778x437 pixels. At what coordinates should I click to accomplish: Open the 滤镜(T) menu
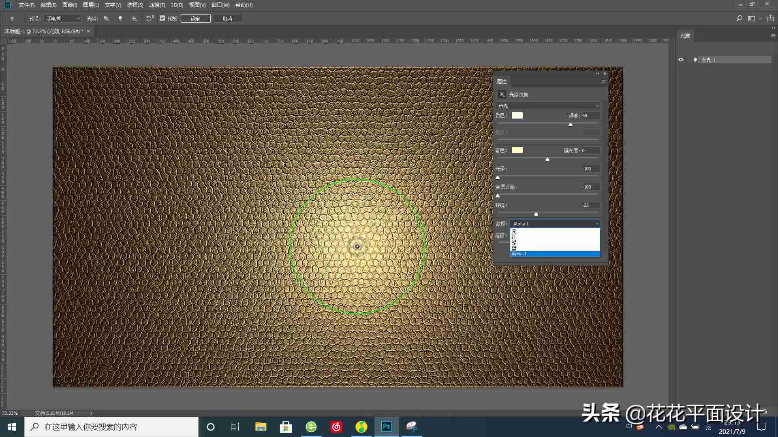pyautogui.click(x=157, y=5)
